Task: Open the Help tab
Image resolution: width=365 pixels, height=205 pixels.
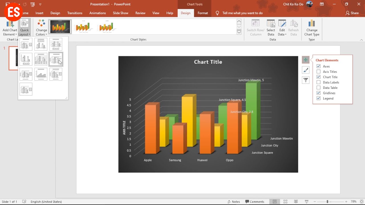Action: (x=170, y=13)
